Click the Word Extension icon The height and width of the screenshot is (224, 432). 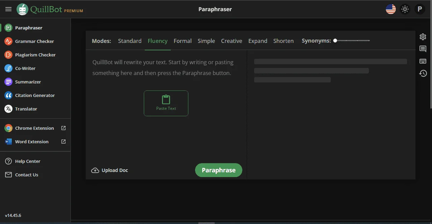tap(8, 142)
